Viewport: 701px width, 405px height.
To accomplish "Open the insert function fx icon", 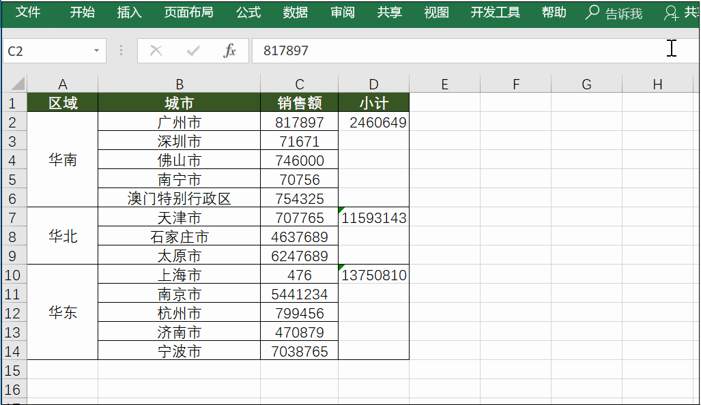I will pyautogui.click(x=229, y=50).
